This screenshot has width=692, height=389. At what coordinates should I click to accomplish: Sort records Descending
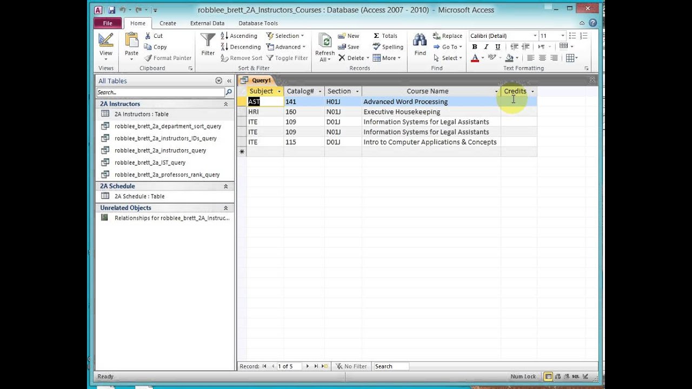241,47
